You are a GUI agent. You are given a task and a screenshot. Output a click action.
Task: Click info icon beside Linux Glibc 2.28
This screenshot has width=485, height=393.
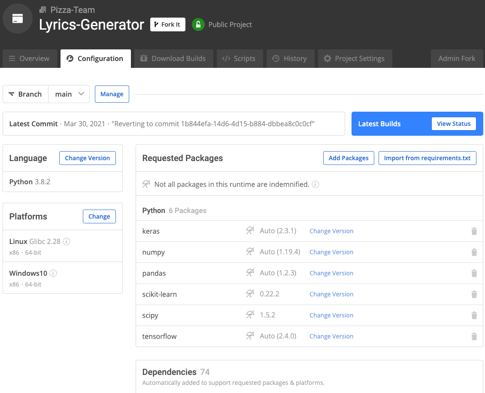(67, 241)
